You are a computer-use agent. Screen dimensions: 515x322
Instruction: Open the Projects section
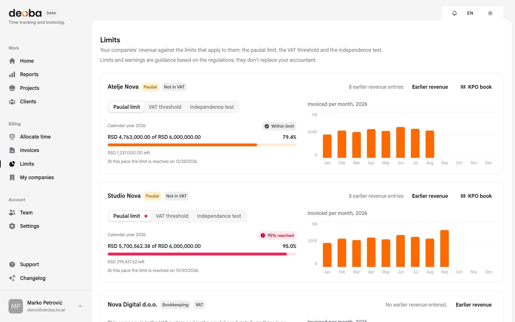coord(29,88)
